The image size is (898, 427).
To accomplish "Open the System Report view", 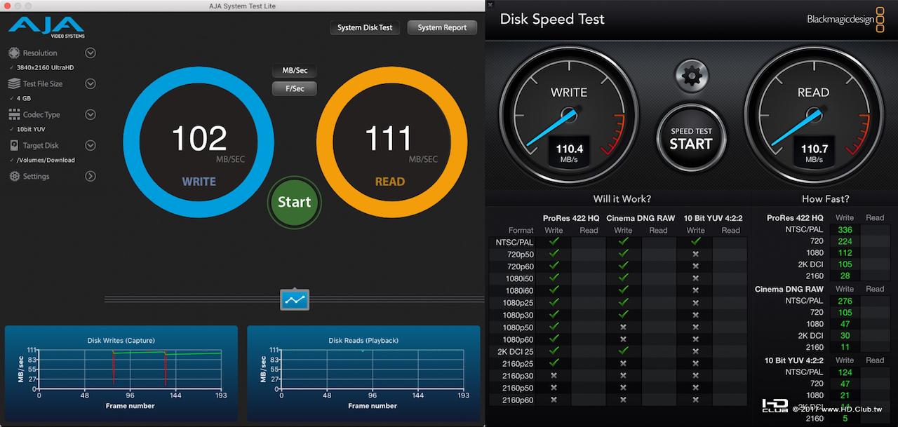I will tap(442, 28).
